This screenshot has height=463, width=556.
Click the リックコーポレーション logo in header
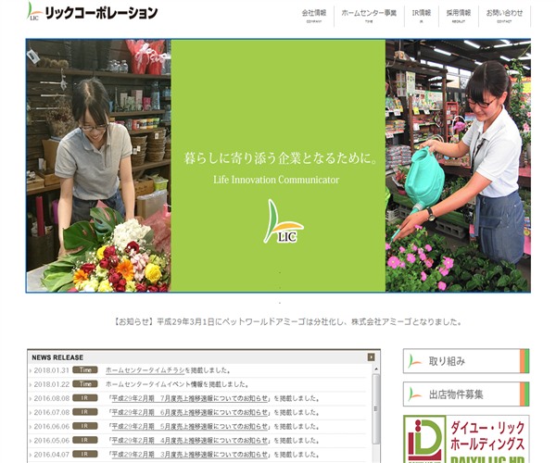(x=92, y=12)
